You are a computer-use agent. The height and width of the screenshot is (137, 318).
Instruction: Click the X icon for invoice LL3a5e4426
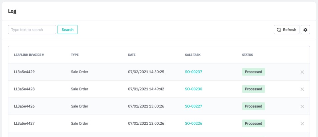pos(302,107)
